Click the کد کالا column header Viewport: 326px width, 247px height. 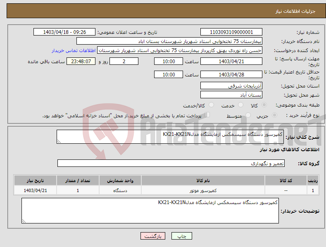(286, 180)
